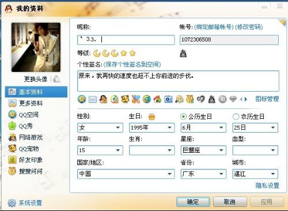Open the 网络游戏 sidebar item
This screenshot has width=288, height=211.
(x=36, y=137)
